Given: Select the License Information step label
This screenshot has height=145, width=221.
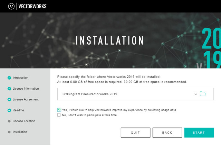Looking at the screenshot, I should click(x=26, y=89).
